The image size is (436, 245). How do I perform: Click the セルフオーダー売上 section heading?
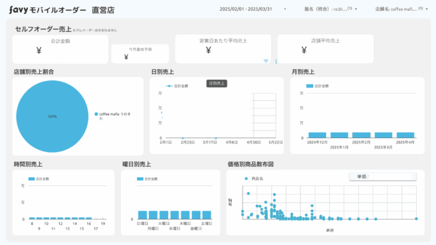[43, 29]
